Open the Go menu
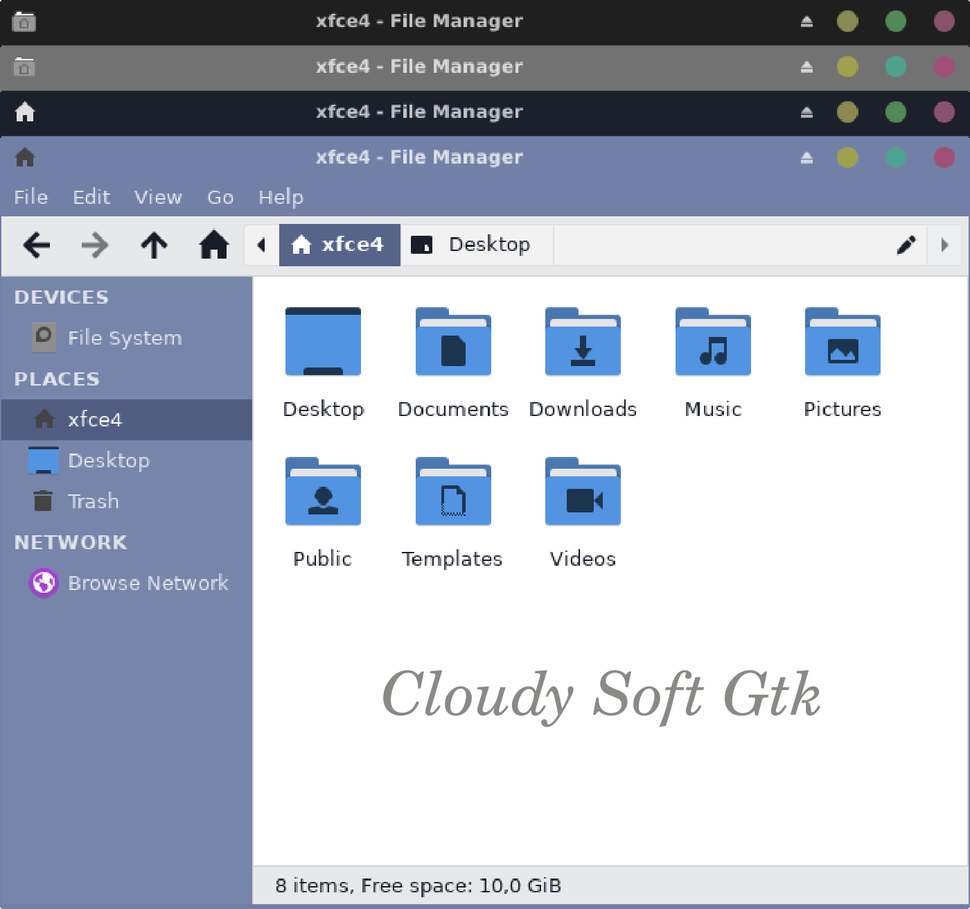Image resolution: width=970 pixels, height=909 pixels. click(220, 197)
